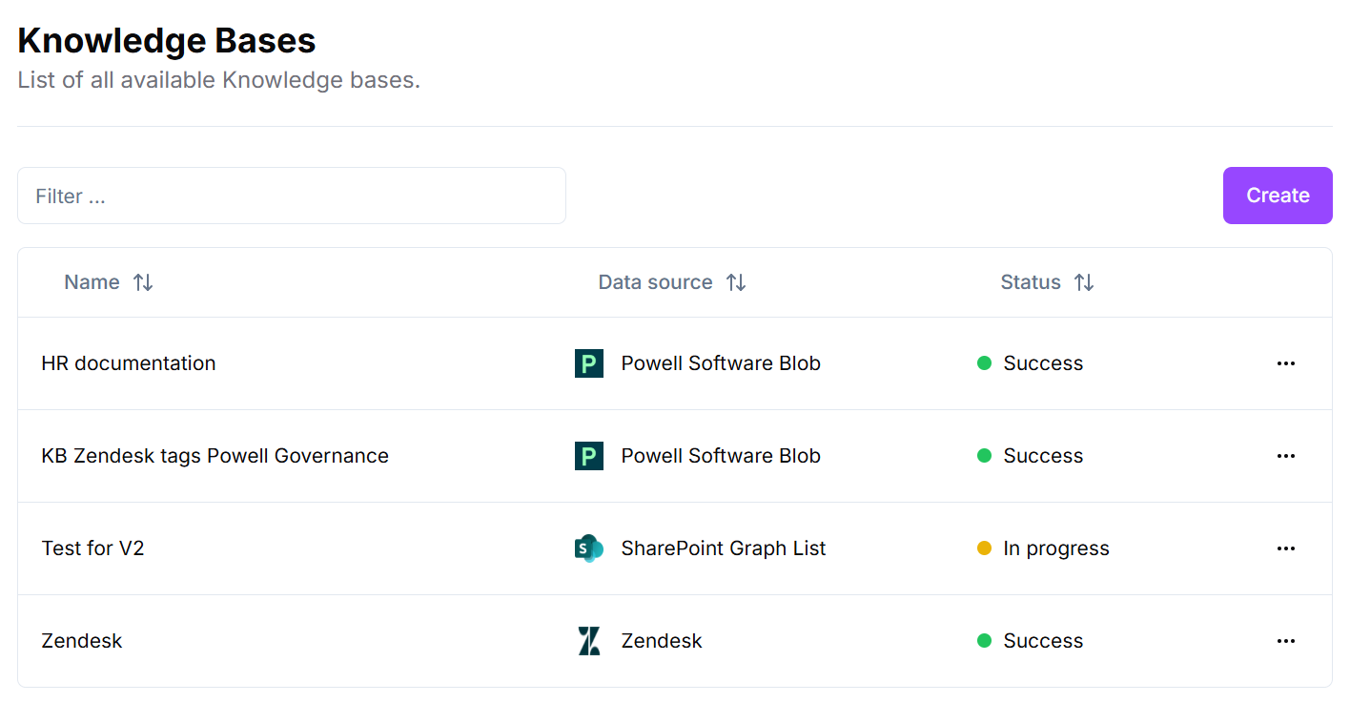This screenshot has height=703, width=1350.
Task: Click Powell logo icon in KB Zendesk tags row
Action: (589, 456)
